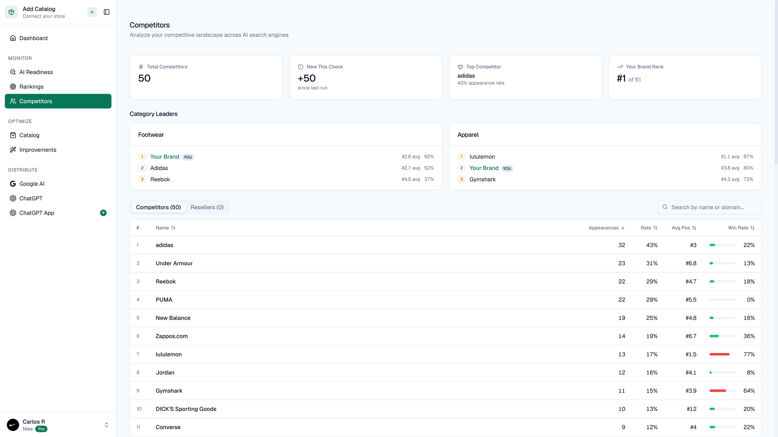Click Converse's 12% rate value
This screenshot has height=437, width=778.
click(x=652, y=427)
